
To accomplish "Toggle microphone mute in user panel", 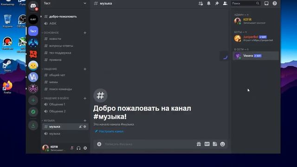I will coord(72,148).
